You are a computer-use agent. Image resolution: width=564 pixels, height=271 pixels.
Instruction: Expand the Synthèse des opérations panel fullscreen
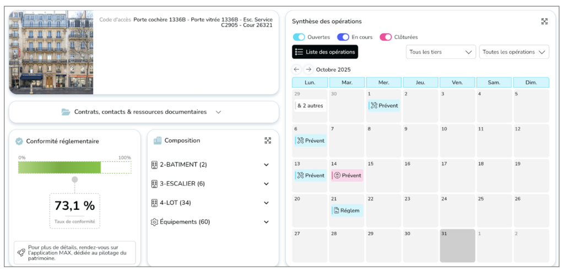(x=544, y=21)
